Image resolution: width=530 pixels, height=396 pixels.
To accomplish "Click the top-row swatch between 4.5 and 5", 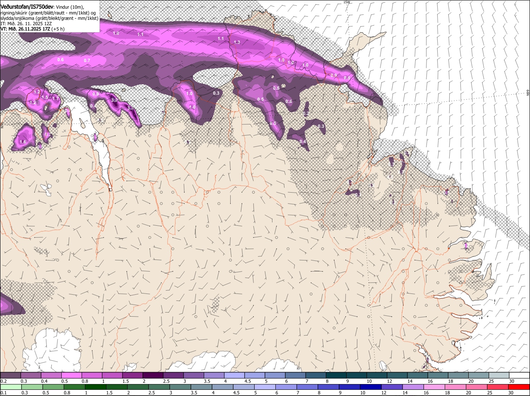I will pos(255,375).
